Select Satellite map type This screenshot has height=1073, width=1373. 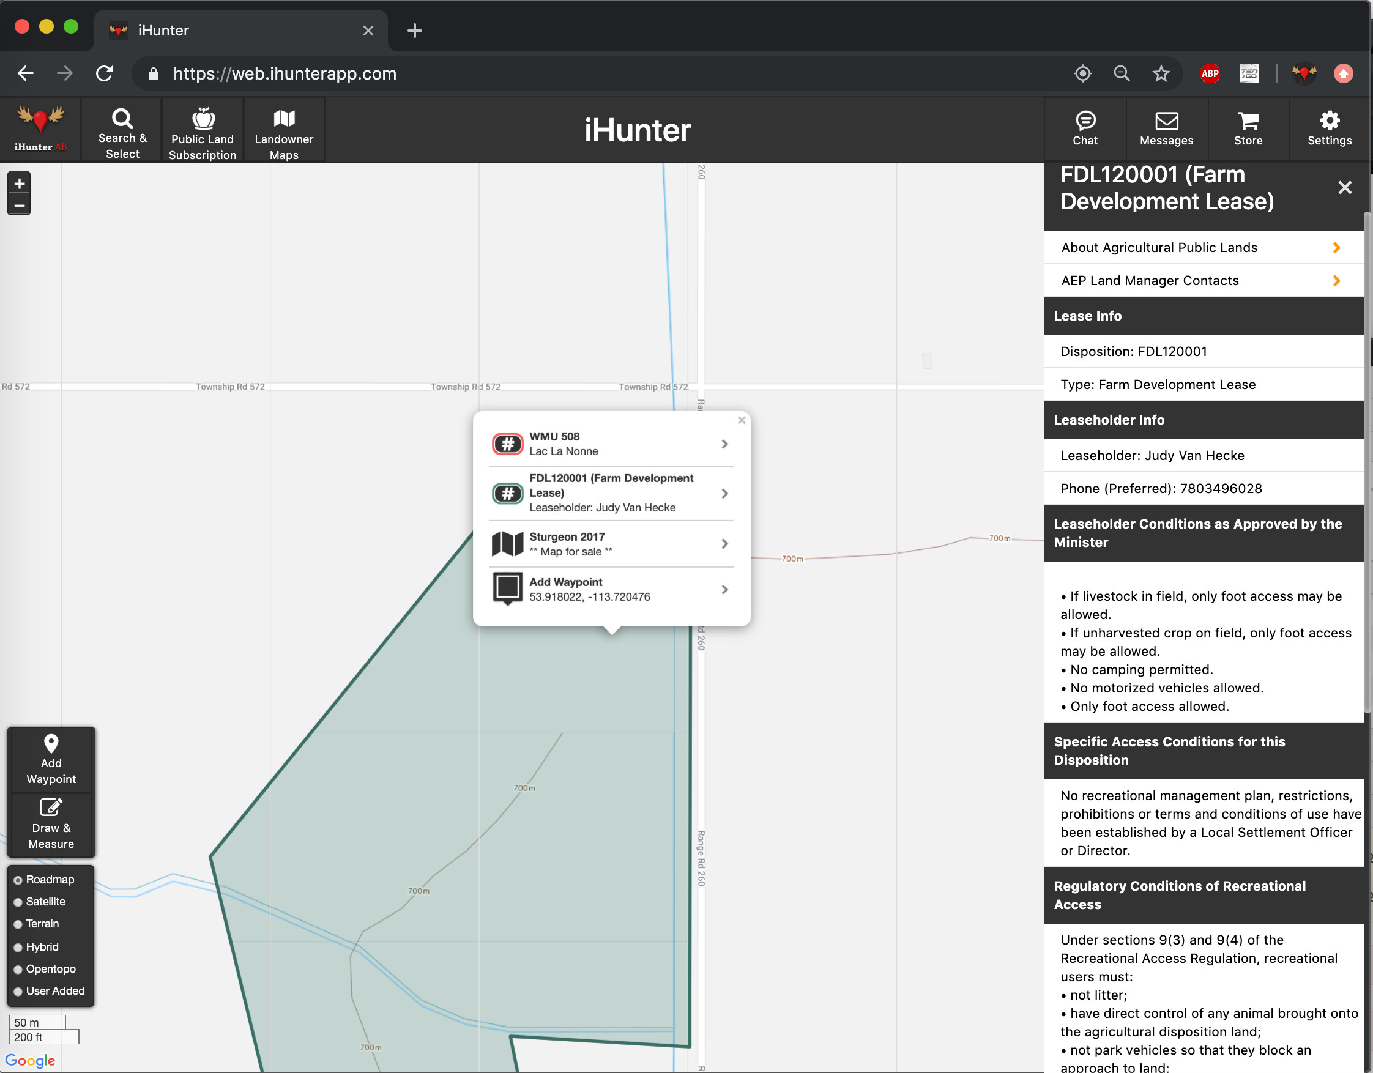(18, 902)
